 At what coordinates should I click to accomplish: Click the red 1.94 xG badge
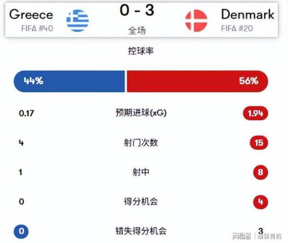click(x=256, y=113)
